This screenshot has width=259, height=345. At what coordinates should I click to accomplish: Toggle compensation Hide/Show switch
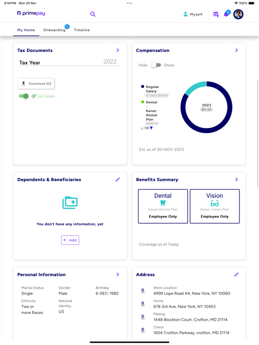point(156,65)
